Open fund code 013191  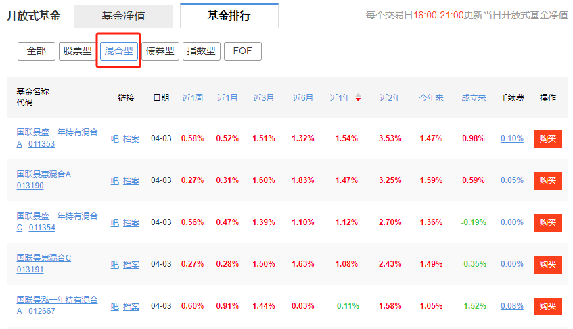coord(30,270)
